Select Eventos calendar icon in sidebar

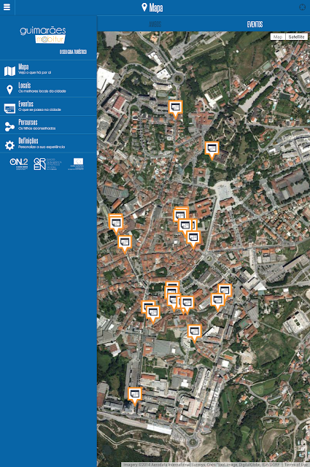pos(9,108)
